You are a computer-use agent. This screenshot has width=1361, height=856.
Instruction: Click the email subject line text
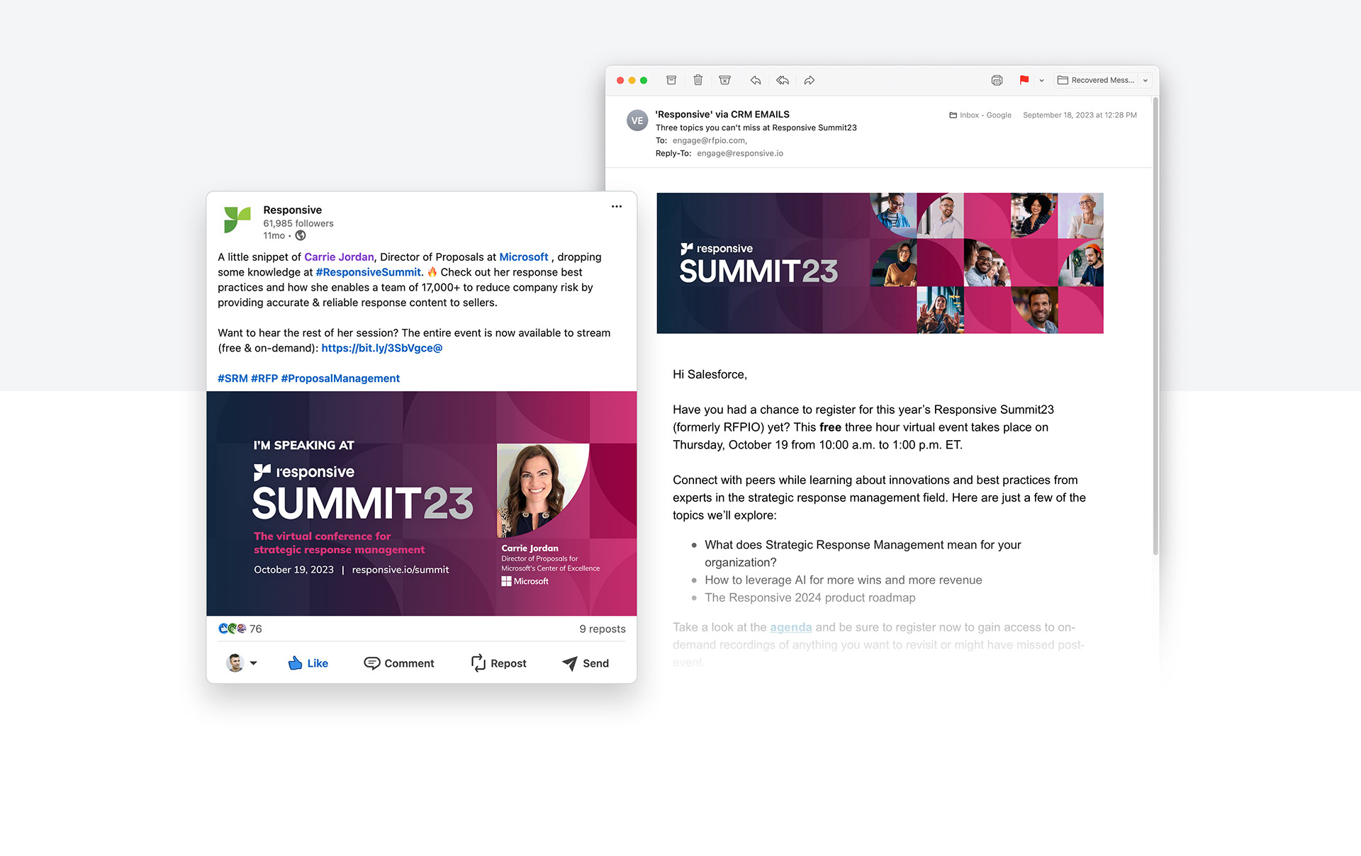(756, 128)
